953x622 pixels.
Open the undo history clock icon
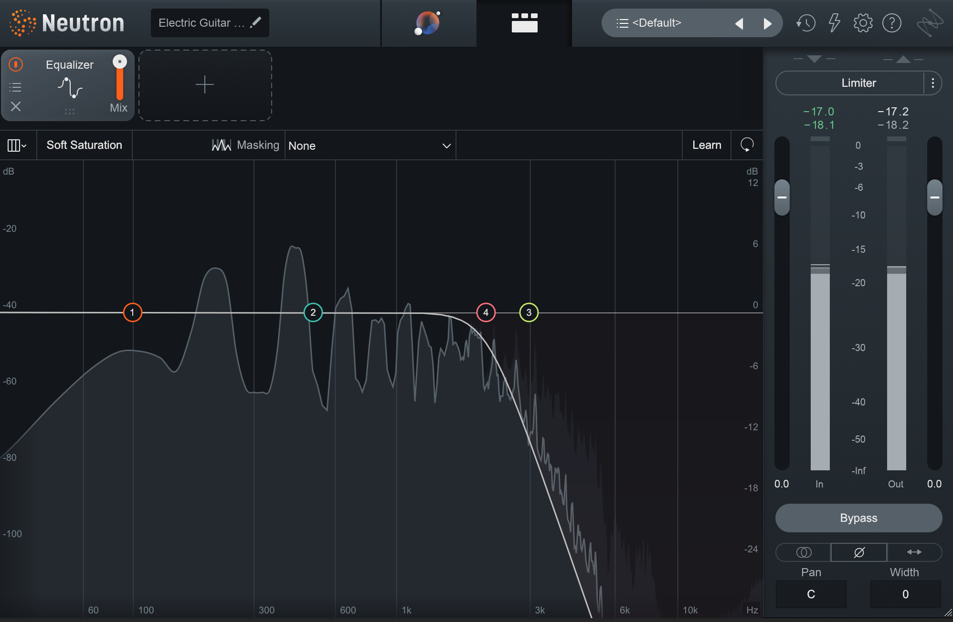(x=805, y=23)
